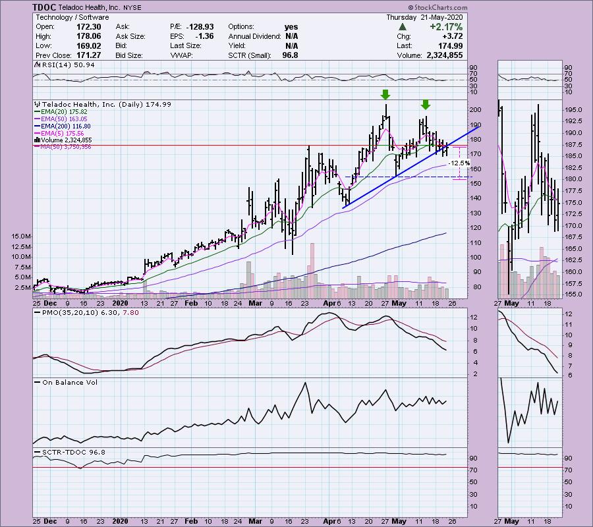Click the Options value 'yes'
This screenshot has height=527, width=593.
(x=291, y=27)
